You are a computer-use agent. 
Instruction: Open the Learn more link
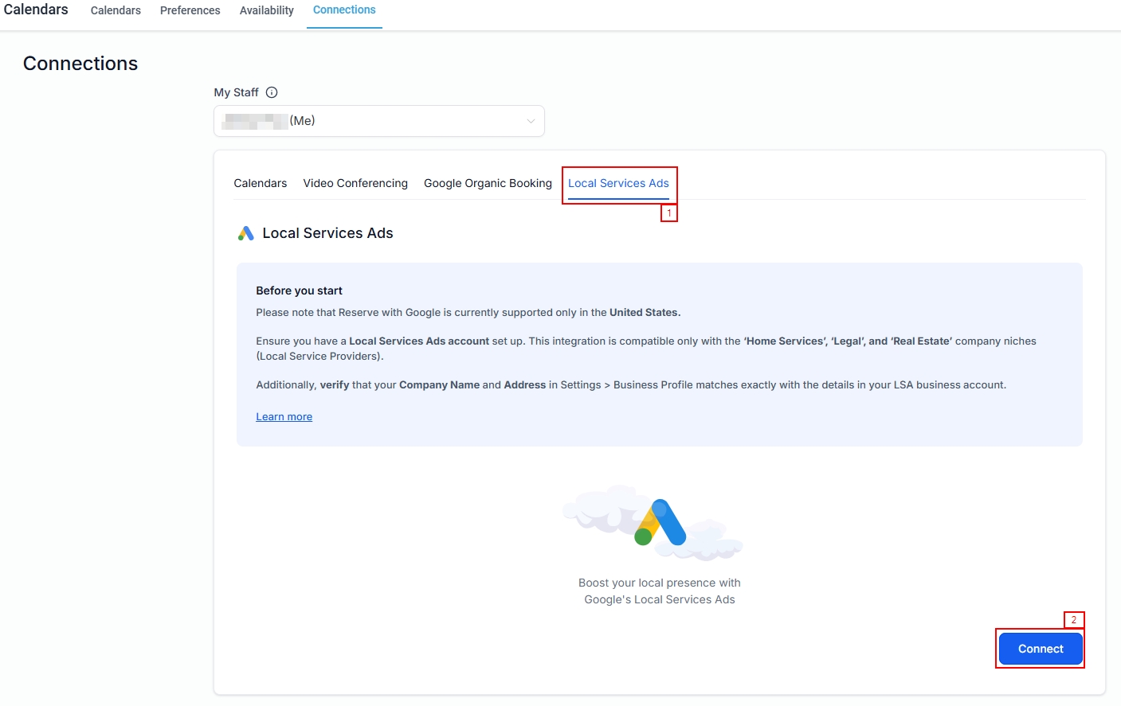[284, 417]
